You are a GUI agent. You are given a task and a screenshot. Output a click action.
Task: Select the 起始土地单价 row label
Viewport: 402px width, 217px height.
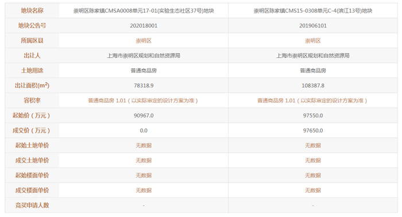(x=32, y=145)
